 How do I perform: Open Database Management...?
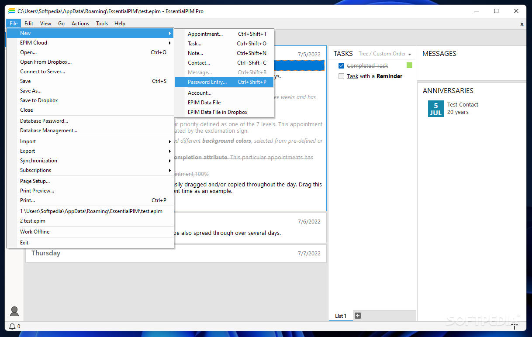click(90, 131)
